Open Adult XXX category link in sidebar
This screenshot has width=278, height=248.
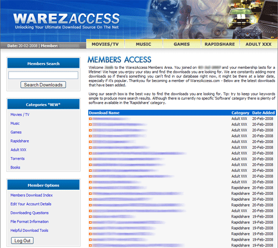click(x=18, y=150)
